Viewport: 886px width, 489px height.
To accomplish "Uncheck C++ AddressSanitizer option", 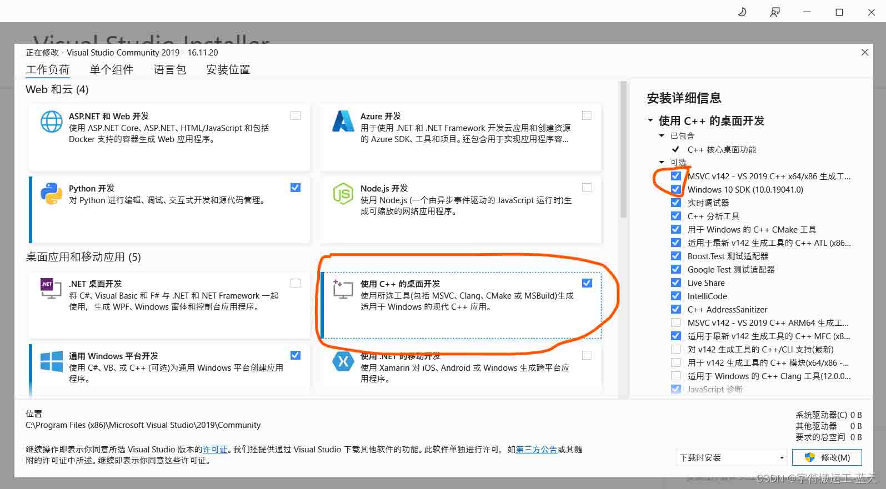I will (676, 309).
